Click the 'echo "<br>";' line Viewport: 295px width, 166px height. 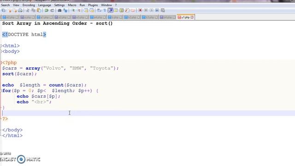[34, 102]
